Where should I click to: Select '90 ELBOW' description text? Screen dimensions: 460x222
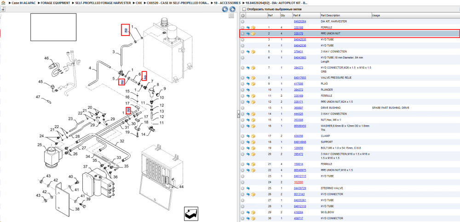coord(327,212)
